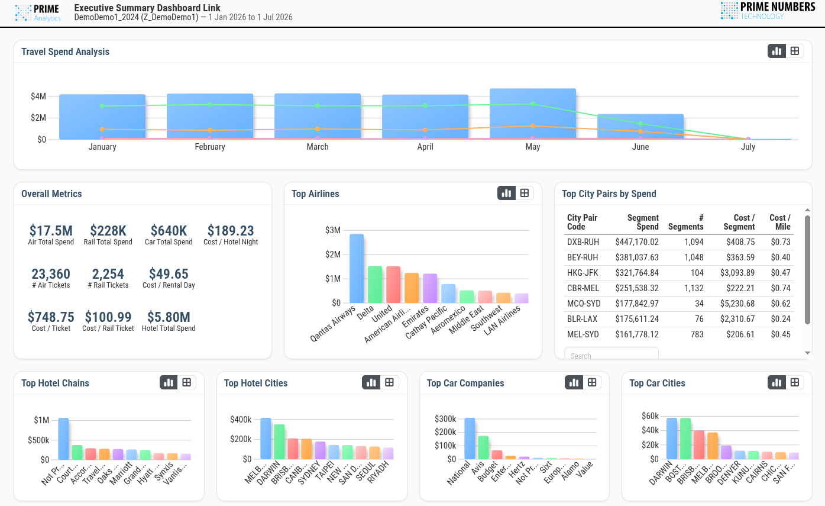Switch Top Hotel Chains to table view
This screenshot has height=506, width=825.
click(x=187, y=382)
